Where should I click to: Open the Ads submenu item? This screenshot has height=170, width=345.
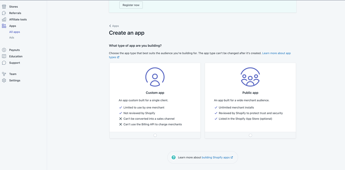(x=12, y=37)
